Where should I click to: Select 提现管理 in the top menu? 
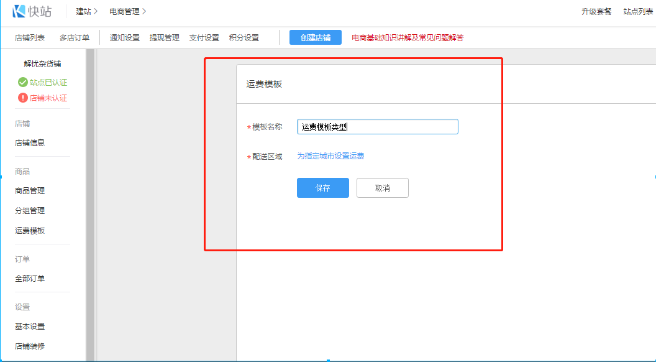[165, 37]
